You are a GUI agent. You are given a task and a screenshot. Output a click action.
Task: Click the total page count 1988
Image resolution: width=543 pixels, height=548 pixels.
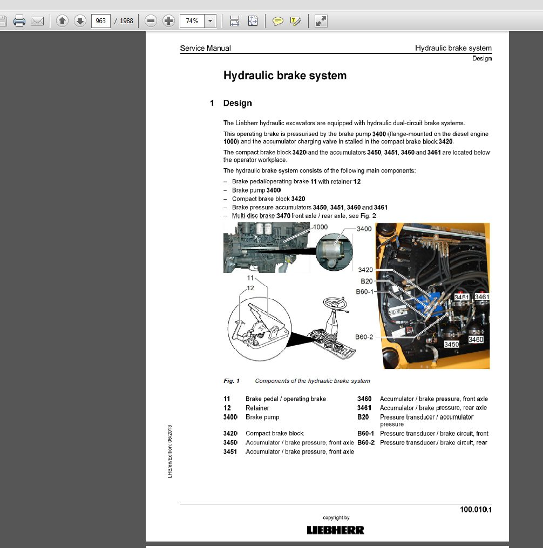126,21
